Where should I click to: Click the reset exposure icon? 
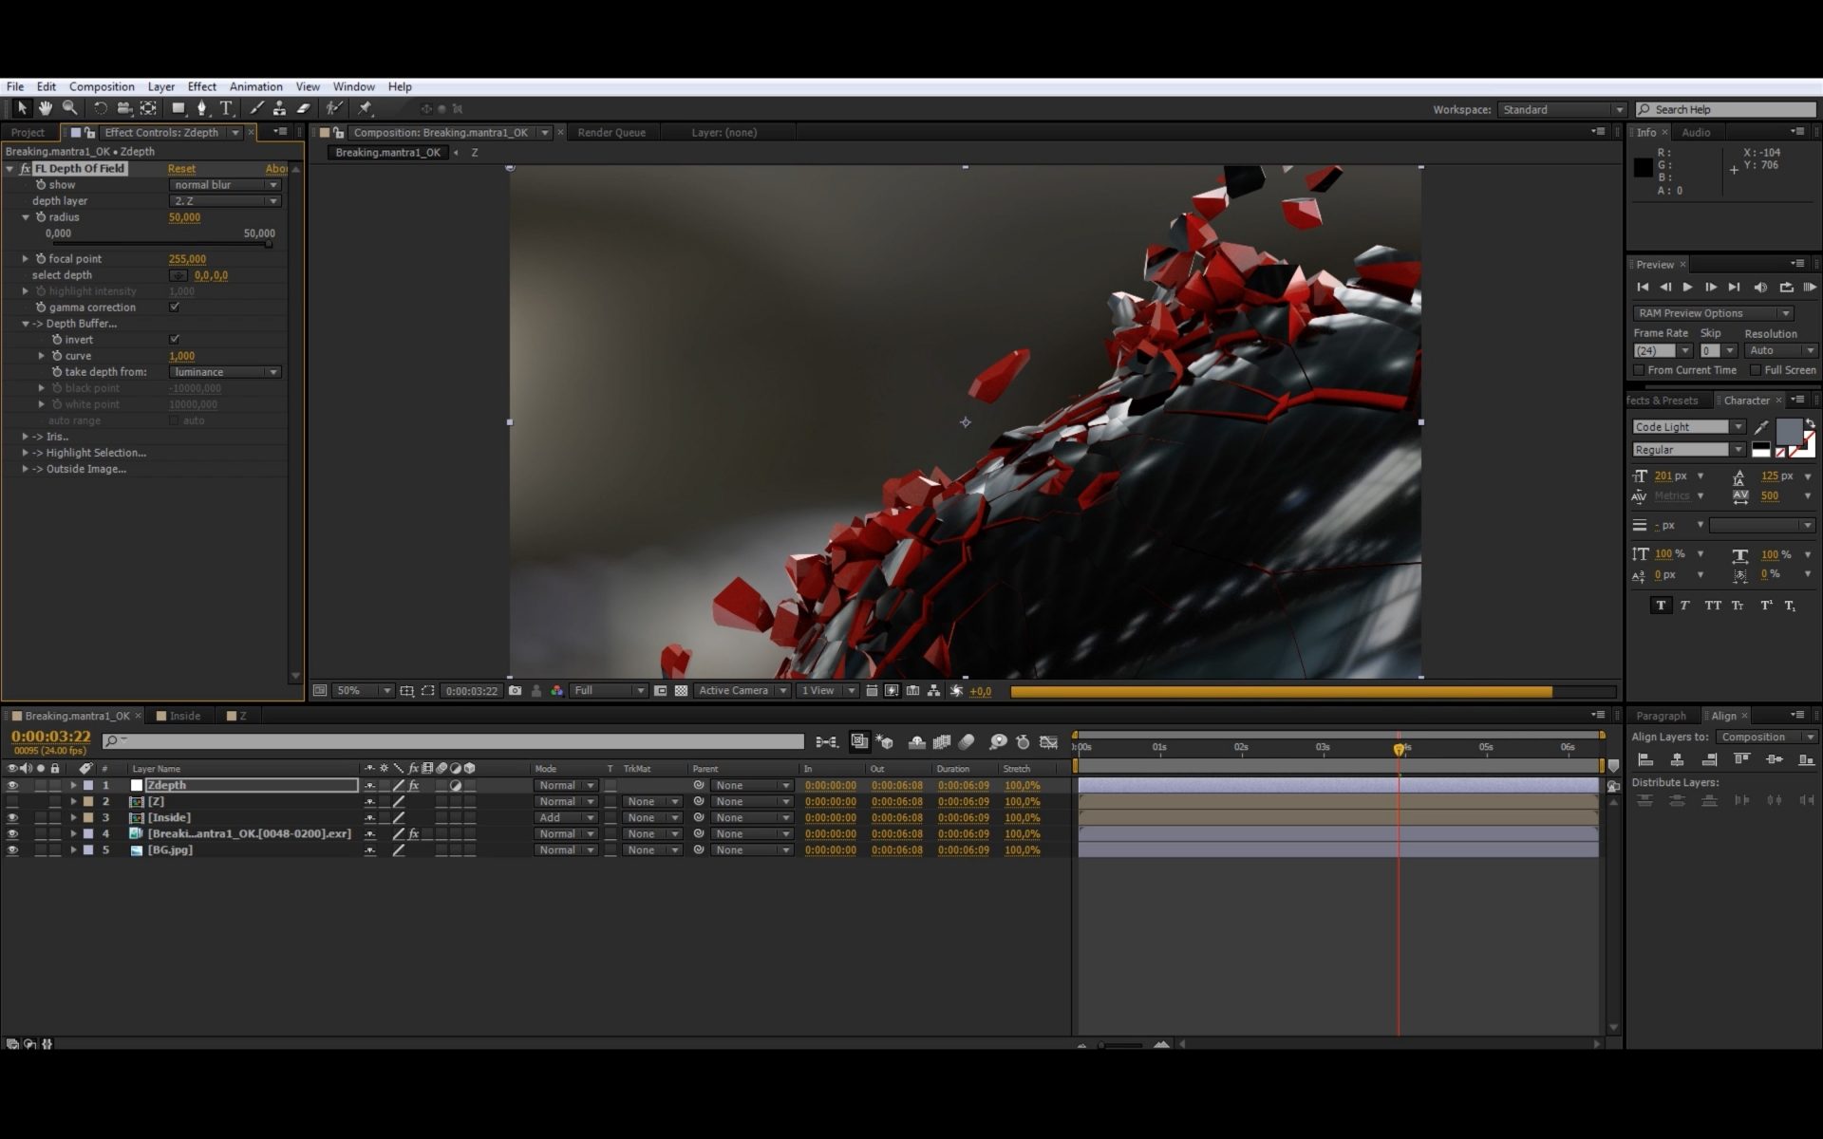[x=956, y=691]
